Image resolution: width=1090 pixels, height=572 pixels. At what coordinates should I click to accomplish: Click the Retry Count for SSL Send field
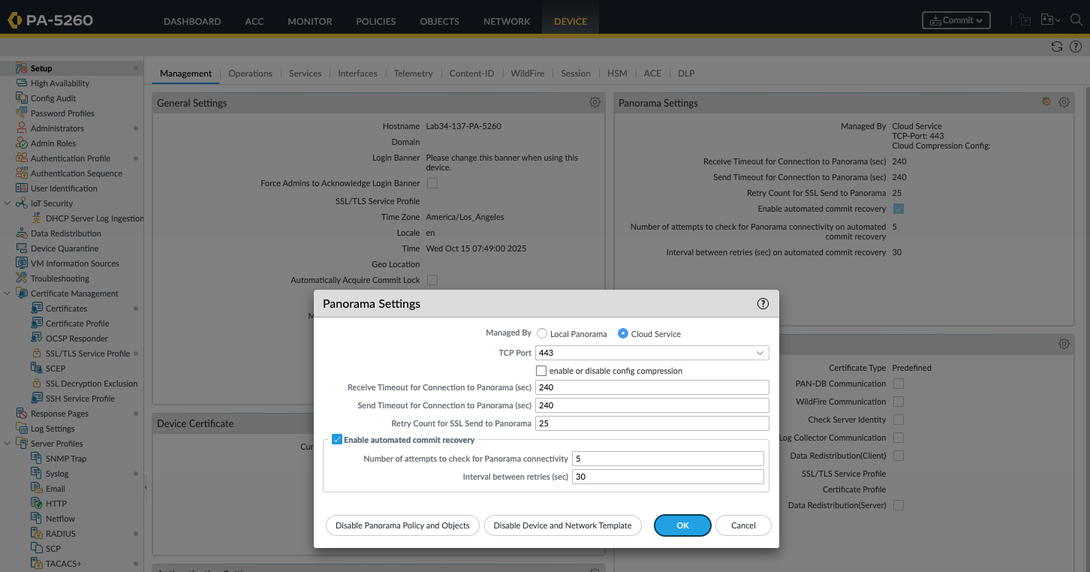click(652, 423)
